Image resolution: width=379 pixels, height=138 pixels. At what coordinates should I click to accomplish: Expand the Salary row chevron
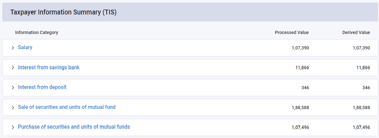point(13,48)
